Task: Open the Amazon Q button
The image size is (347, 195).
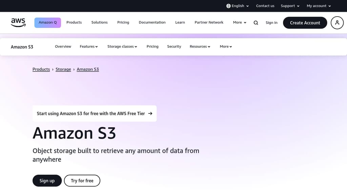Action: pyautogui.click(x=47, y=23)
